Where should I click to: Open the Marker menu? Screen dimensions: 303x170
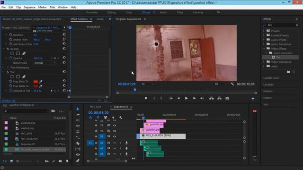click(42, 8)
